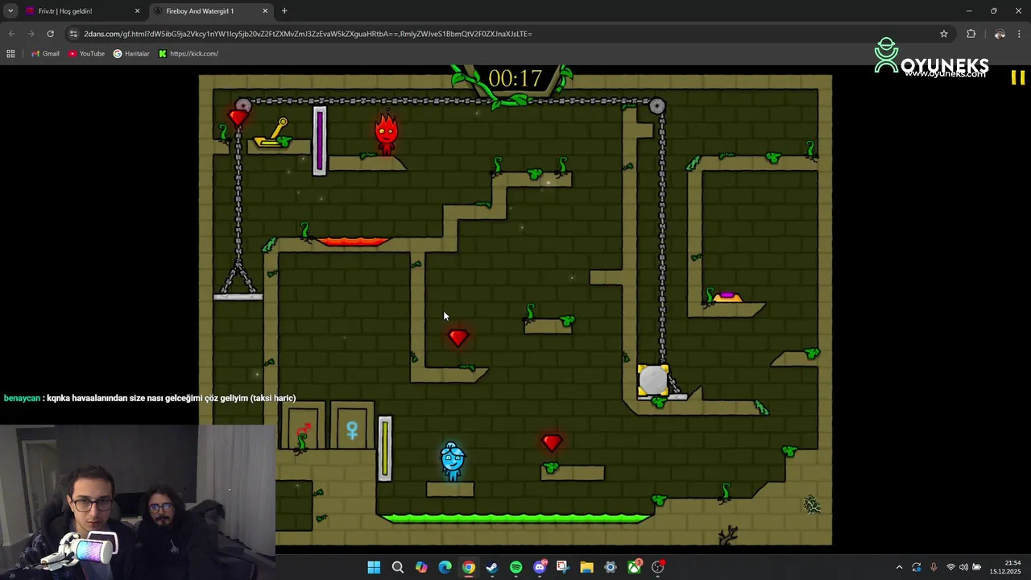Open Steam from the taskbar
Viewport: 1031px width, 580px height.
click(x=492, y=567)
